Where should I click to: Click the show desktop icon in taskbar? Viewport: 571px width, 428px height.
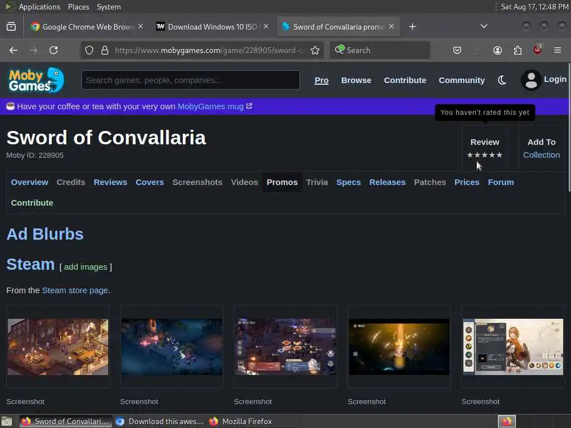point(7,421)
